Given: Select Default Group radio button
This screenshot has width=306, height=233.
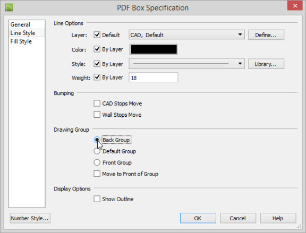Looking at the screenshot, I should click(97, 151).
